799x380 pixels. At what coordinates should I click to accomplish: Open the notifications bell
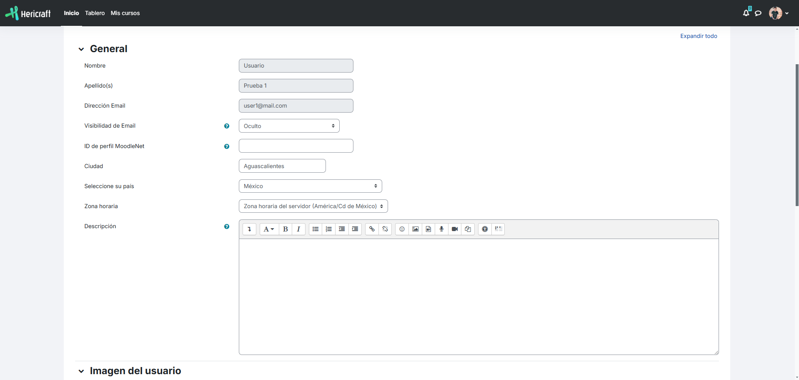tap(746, 13)
